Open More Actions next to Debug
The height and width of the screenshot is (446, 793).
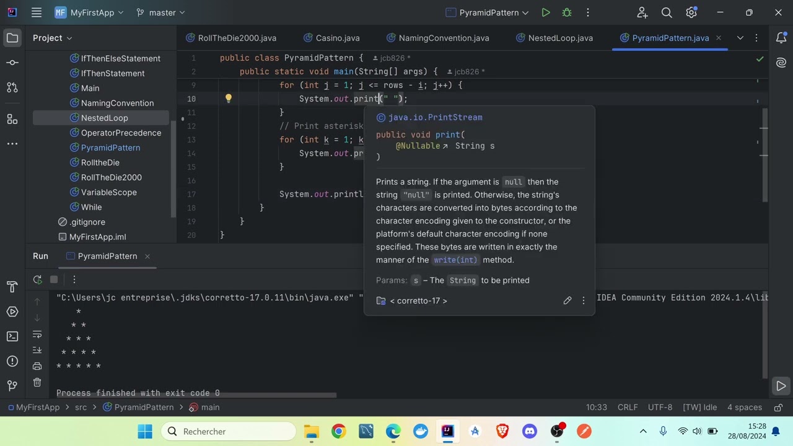[587, 12]
